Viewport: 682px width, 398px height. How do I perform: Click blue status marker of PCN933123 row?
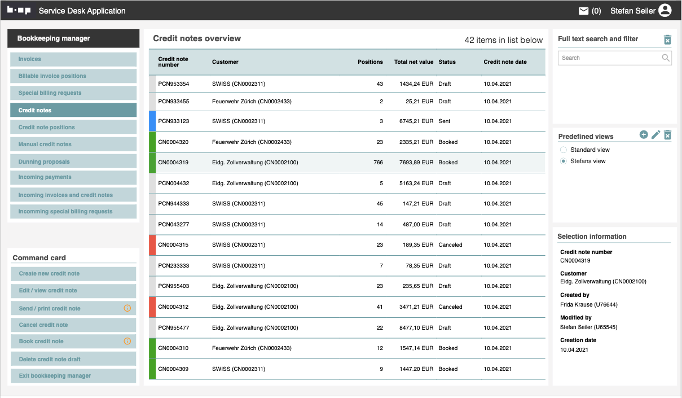[152, 121]
